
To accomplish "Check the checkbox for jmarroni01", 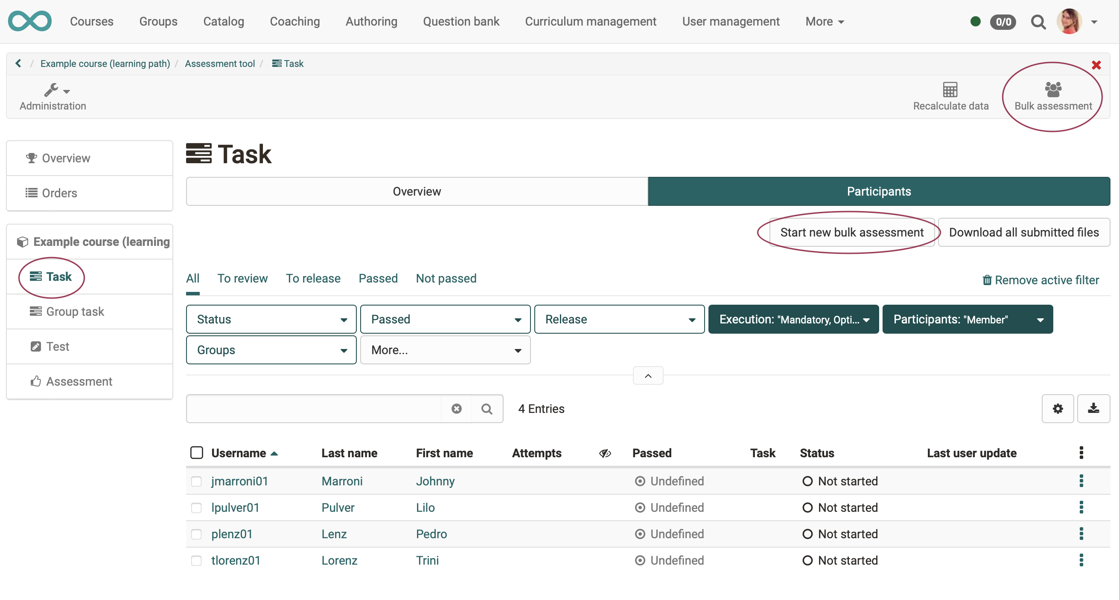I will pos(197,481).
